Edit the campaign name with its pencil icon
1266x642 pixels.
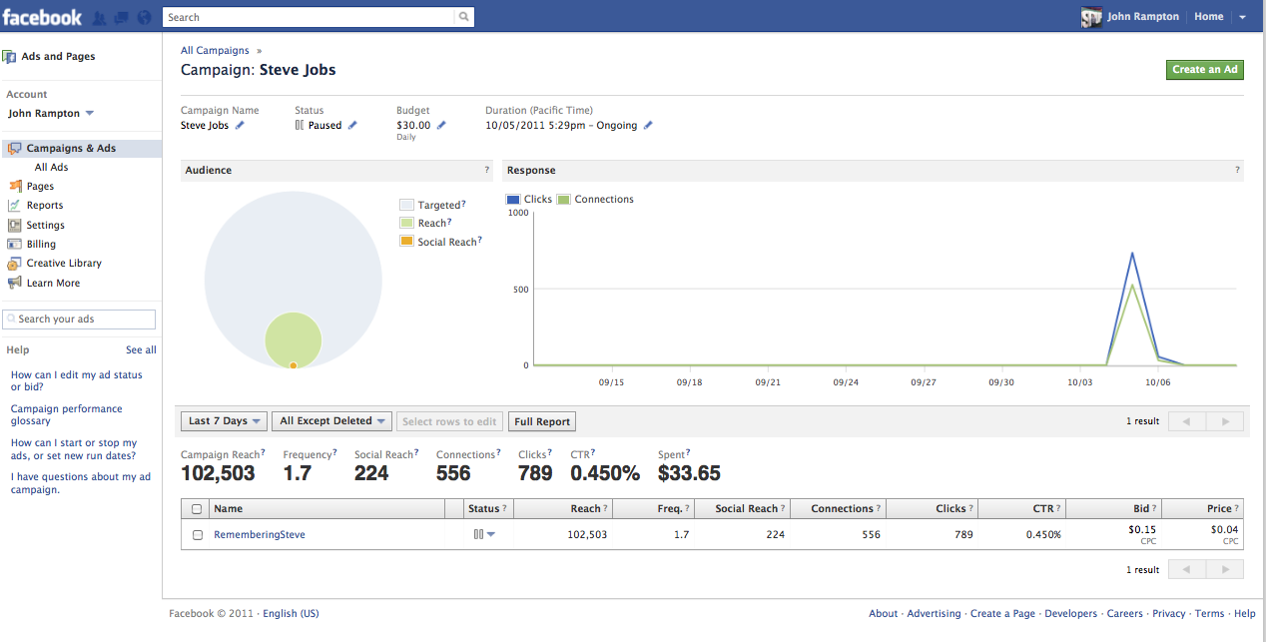coord(240,126)
